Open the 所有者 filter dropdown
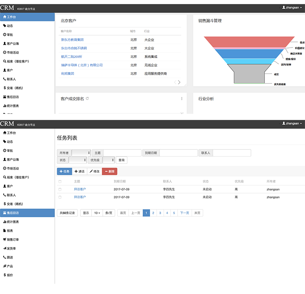 click(81, 153)
